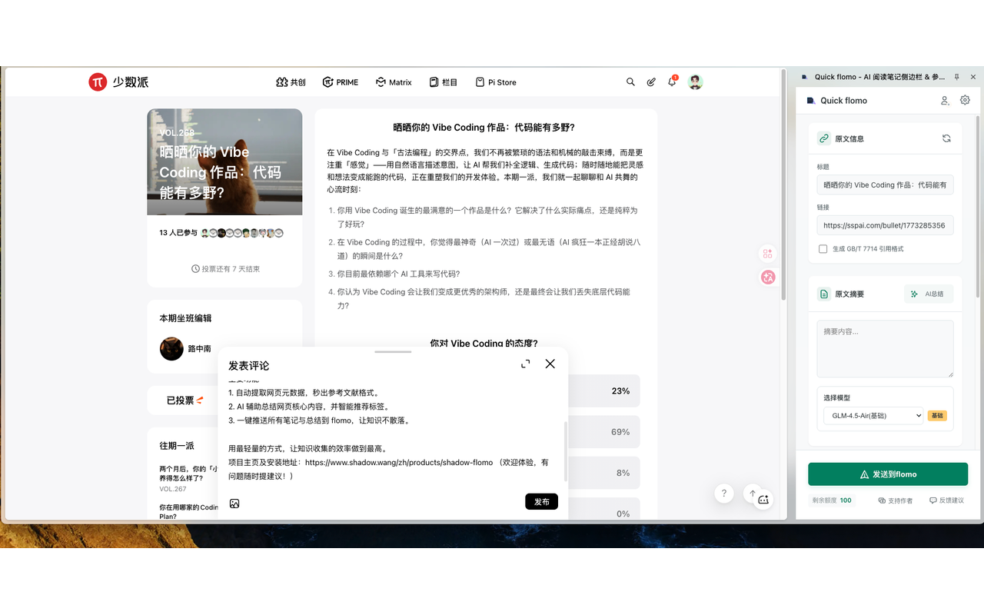This screenshot has width=984, height=615.
Task: Expand the comment editor to fullscreen
Action: (x=526, y=364)
